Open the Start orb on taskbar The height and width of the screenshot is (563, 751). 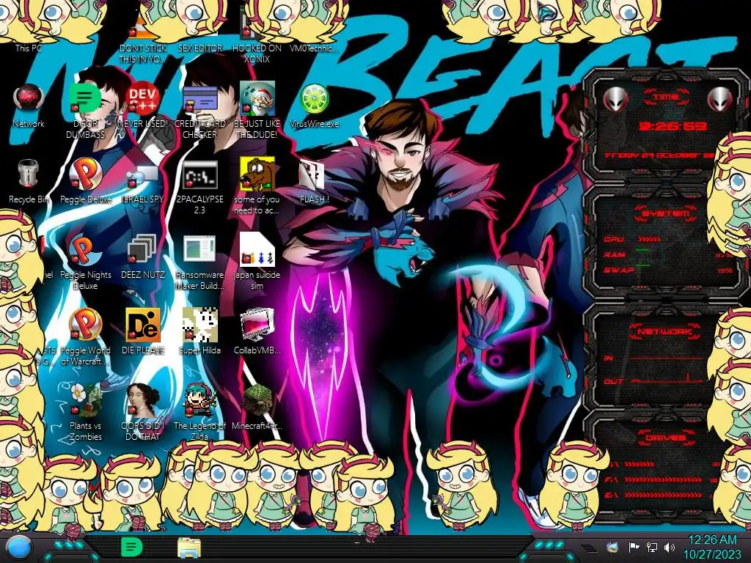point(19,548)
